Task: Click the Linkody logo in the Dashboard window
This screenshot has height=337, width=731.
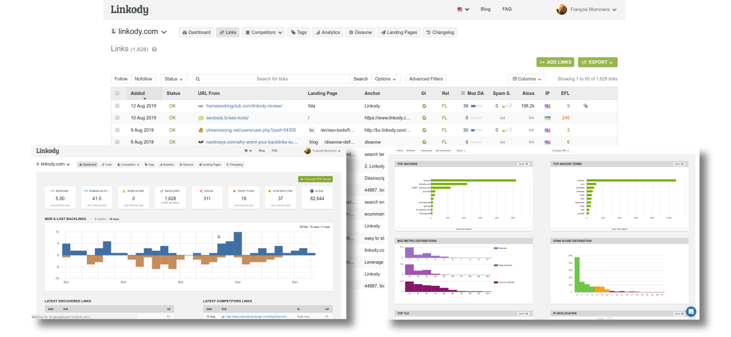Action: coord(47,151)
